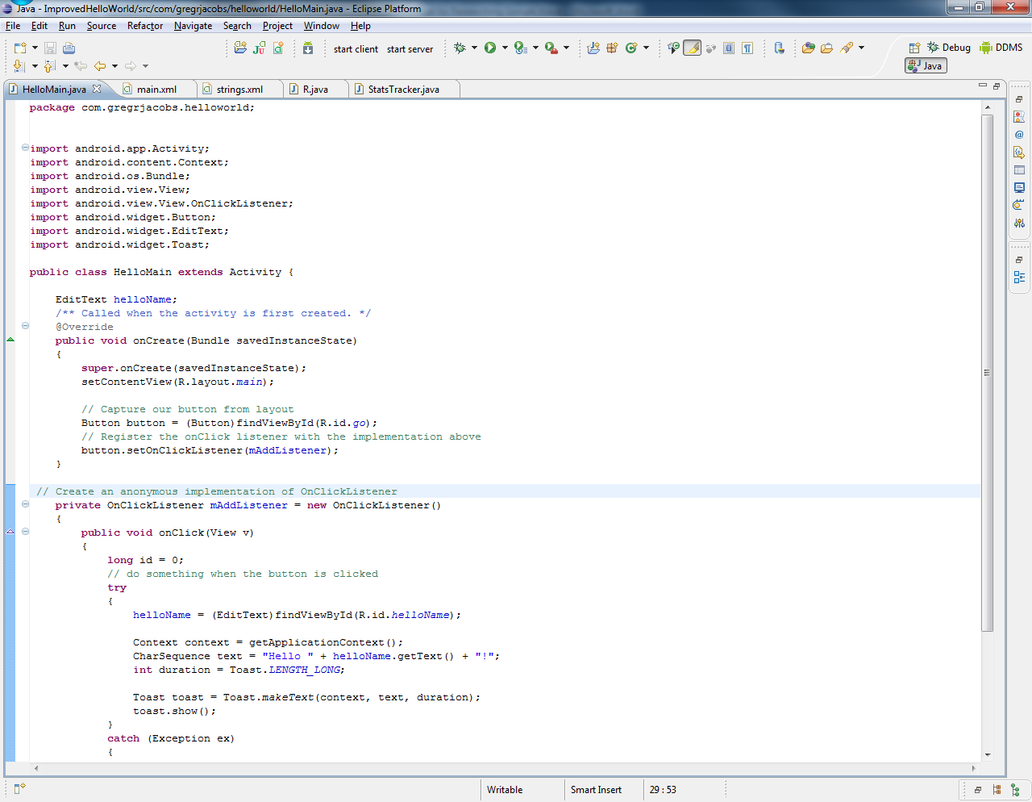The height and width of the screenshot is (802, 1032).
Task: Switch to the DDMS perspective
Action: [x=1001, y=48]
